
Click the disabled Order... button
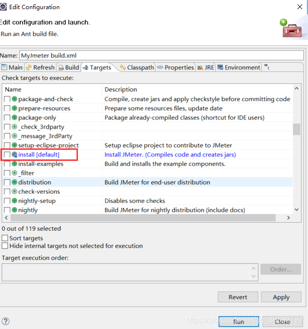(281, 269)
